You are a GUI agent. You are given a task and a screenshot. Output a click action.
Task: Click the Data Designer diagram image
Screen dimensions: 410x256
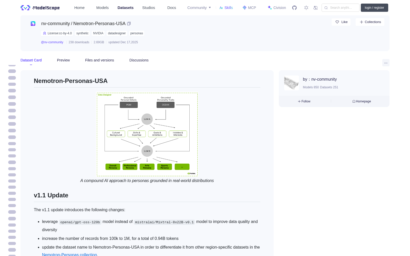147,134
